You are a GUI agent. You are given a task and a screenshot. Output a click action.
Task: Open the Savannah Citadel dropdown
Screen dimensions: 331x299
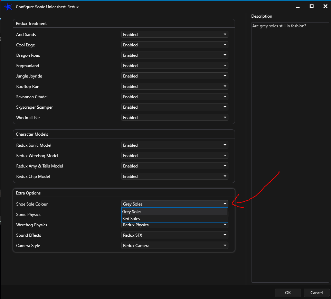[x=174, y=97]
